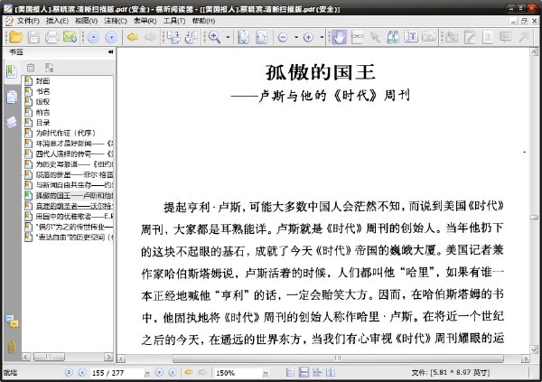
Task: Click the Open file folder icon
Action: (x=15, y=37)
